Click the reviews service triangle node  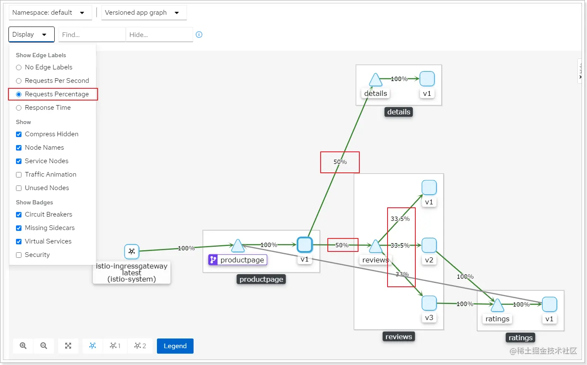(375, 246)
